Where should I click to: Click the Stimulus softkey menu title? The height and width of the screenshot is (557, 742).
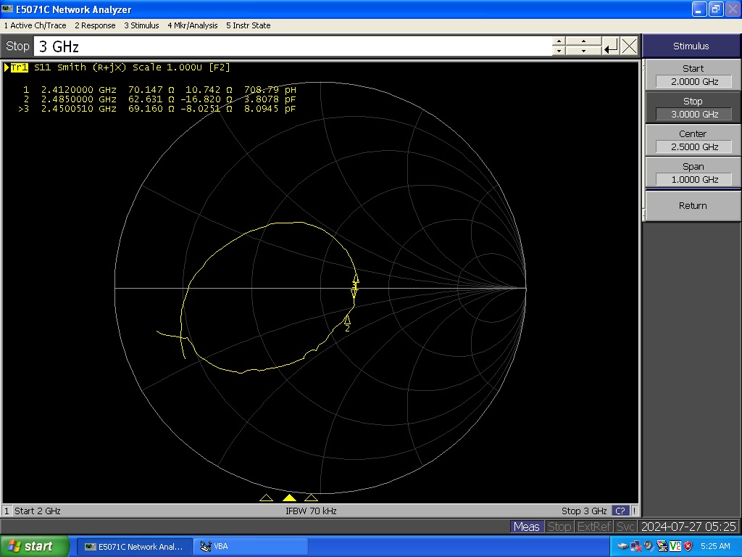[691, 46]
